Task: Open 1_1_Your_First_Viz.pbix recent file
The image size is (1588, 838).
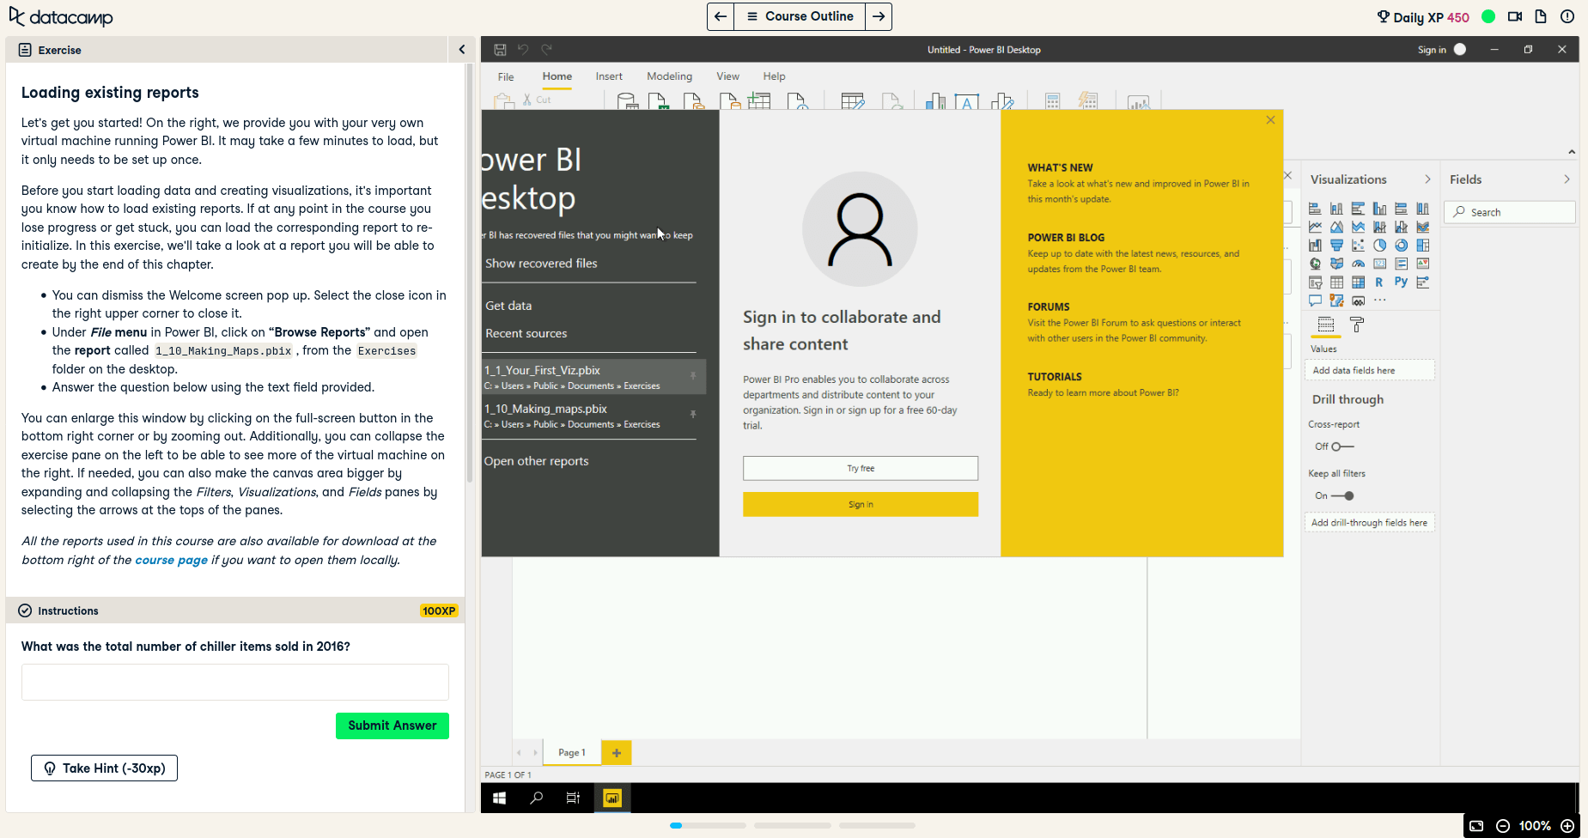Action: [x=593, y=377]
